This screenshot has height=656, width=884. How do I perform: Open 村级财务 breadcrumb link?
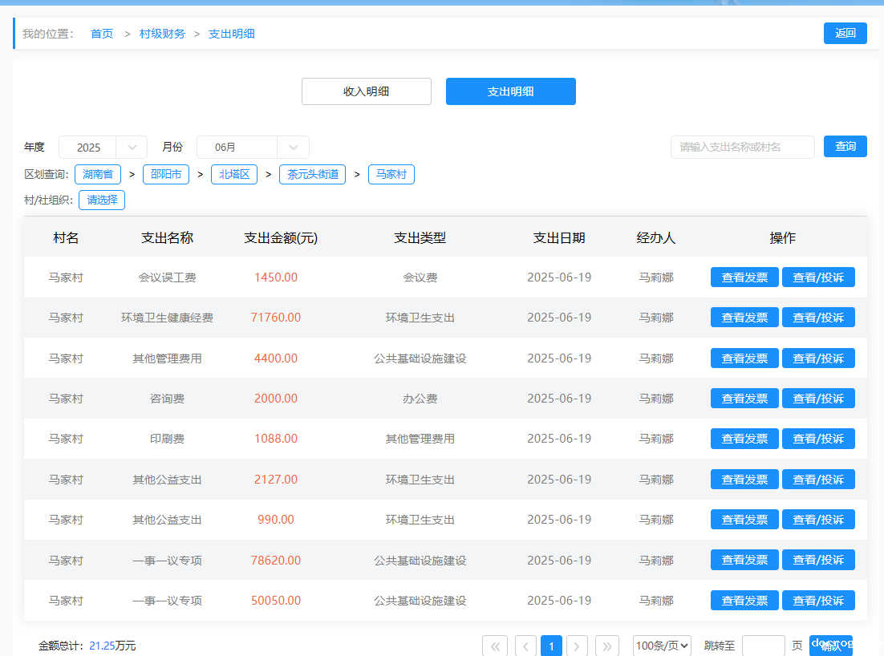click(162, 34)
